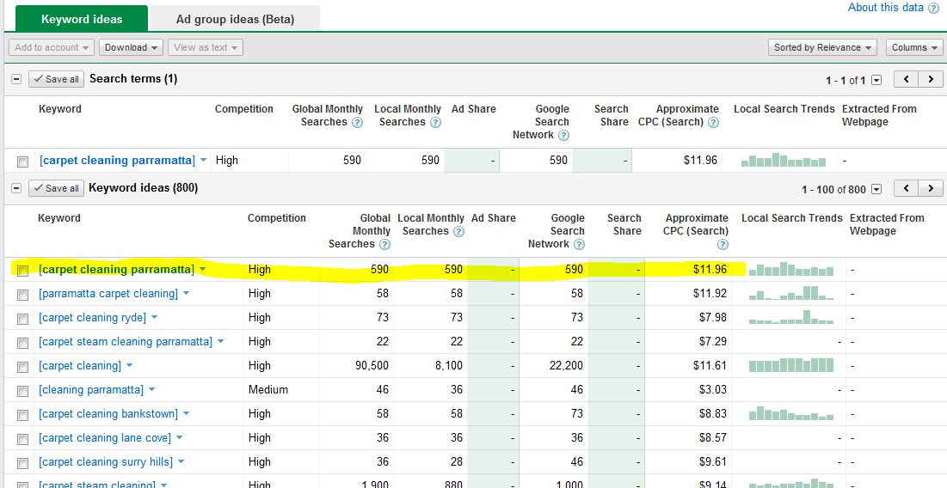Open cleaning parramatta keyword link
The height and width of the screenshot is (488, 947).
(91, 390)
